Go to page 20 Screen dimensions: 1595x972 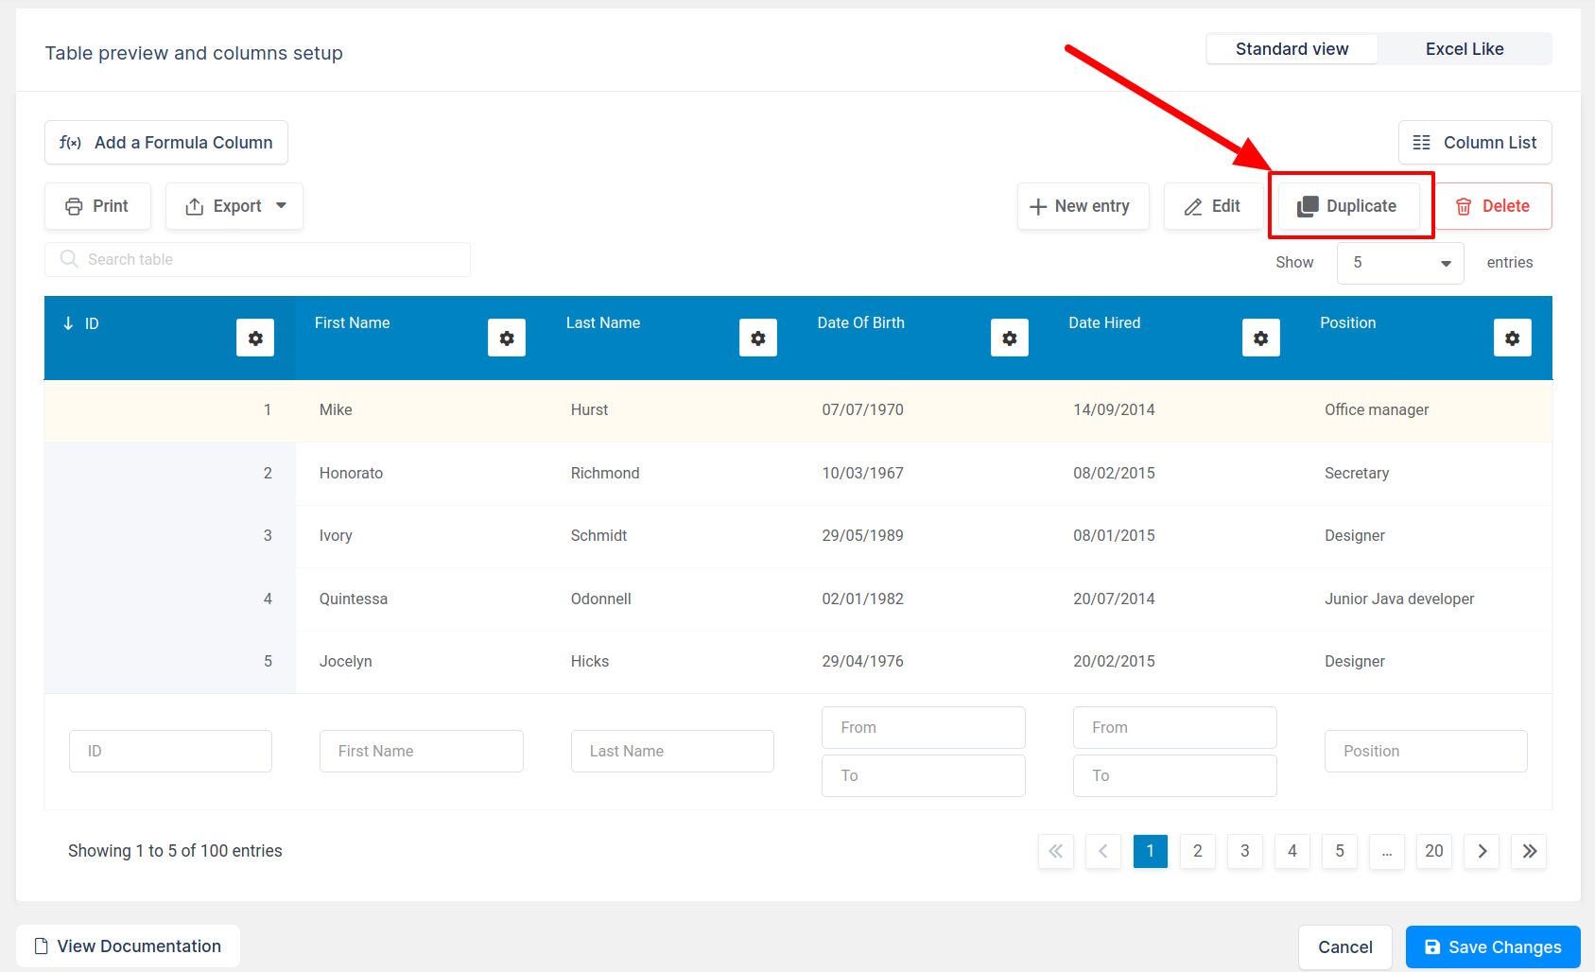[1434, 851]
